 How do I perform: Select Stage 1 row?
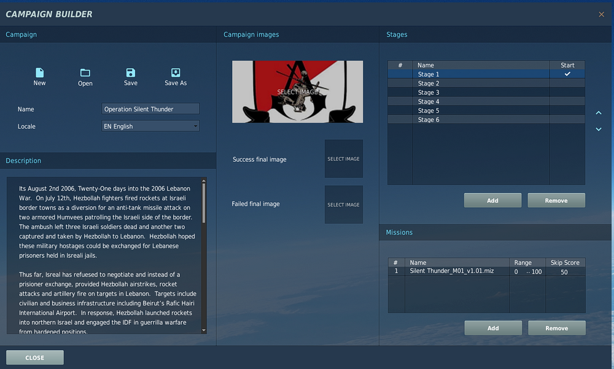click(x=486, y=74)
